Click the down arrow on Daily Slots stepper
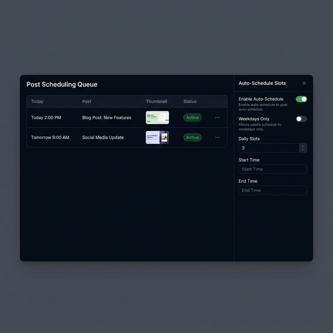 pyautogui.click(x=303, y=150)
